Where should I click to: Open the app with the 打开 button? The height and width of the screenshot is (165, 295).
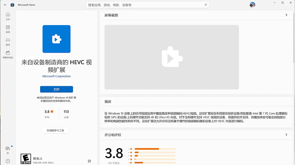pos(56,89)
